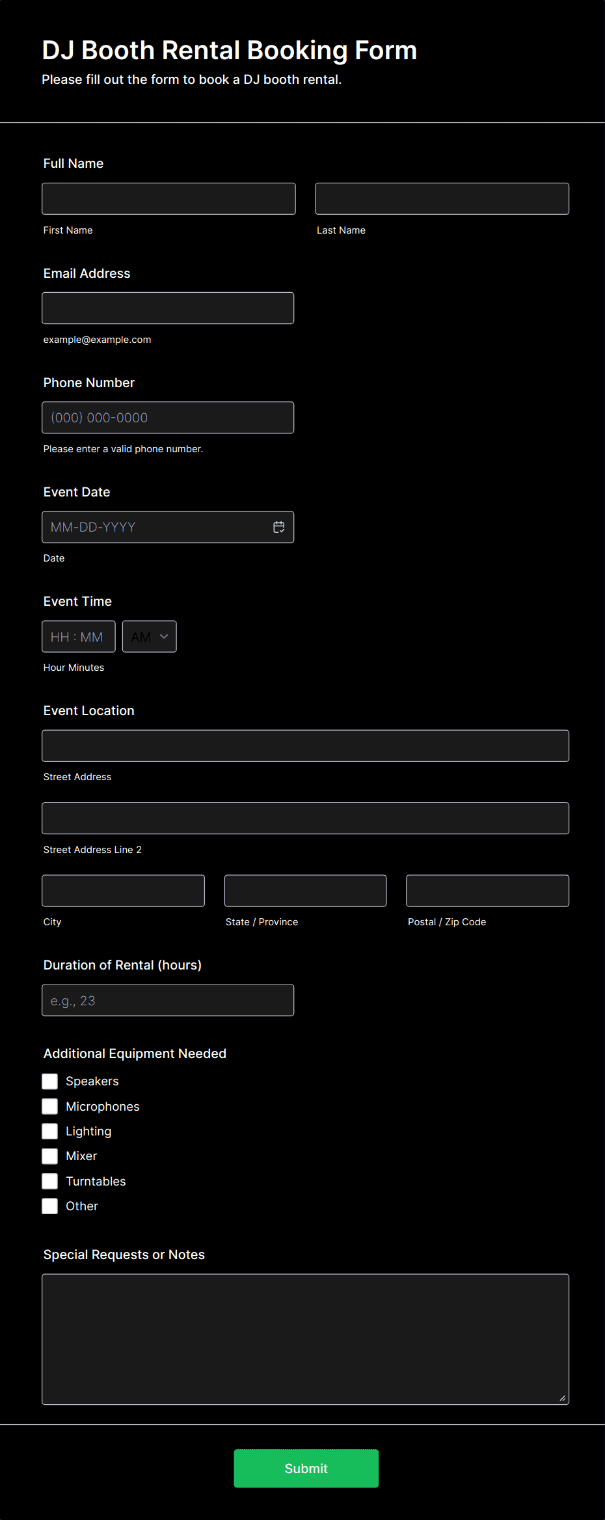Check the Speakers equipment checkbox
Image resolution: width=605 pixels, height=1520 pixels.
50,1081
